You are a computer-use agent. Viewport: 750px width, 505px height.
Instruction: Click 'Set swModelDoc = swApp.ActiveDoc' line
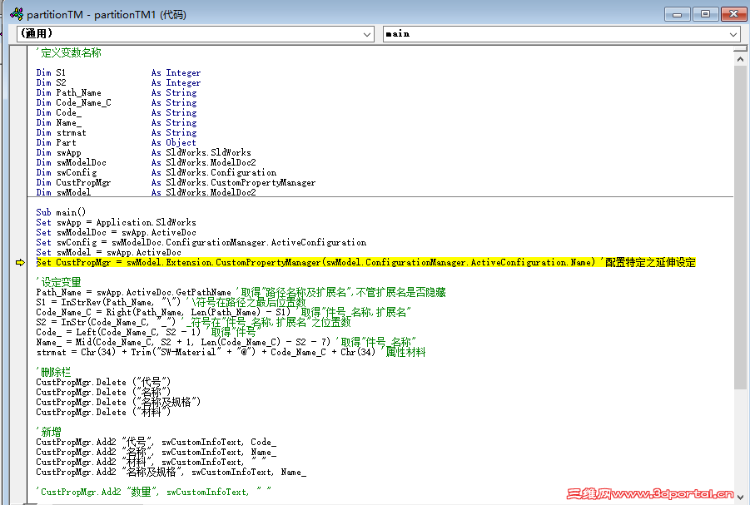pyautogui.click(x=116, y=232)
